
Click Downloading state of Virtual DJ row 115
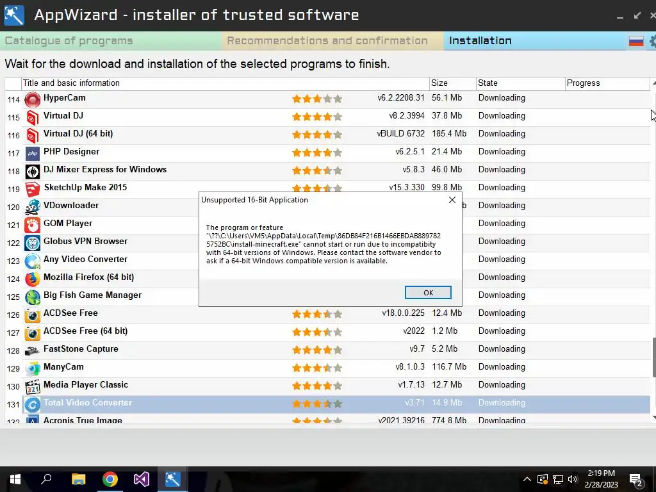(x=502, y=116)
